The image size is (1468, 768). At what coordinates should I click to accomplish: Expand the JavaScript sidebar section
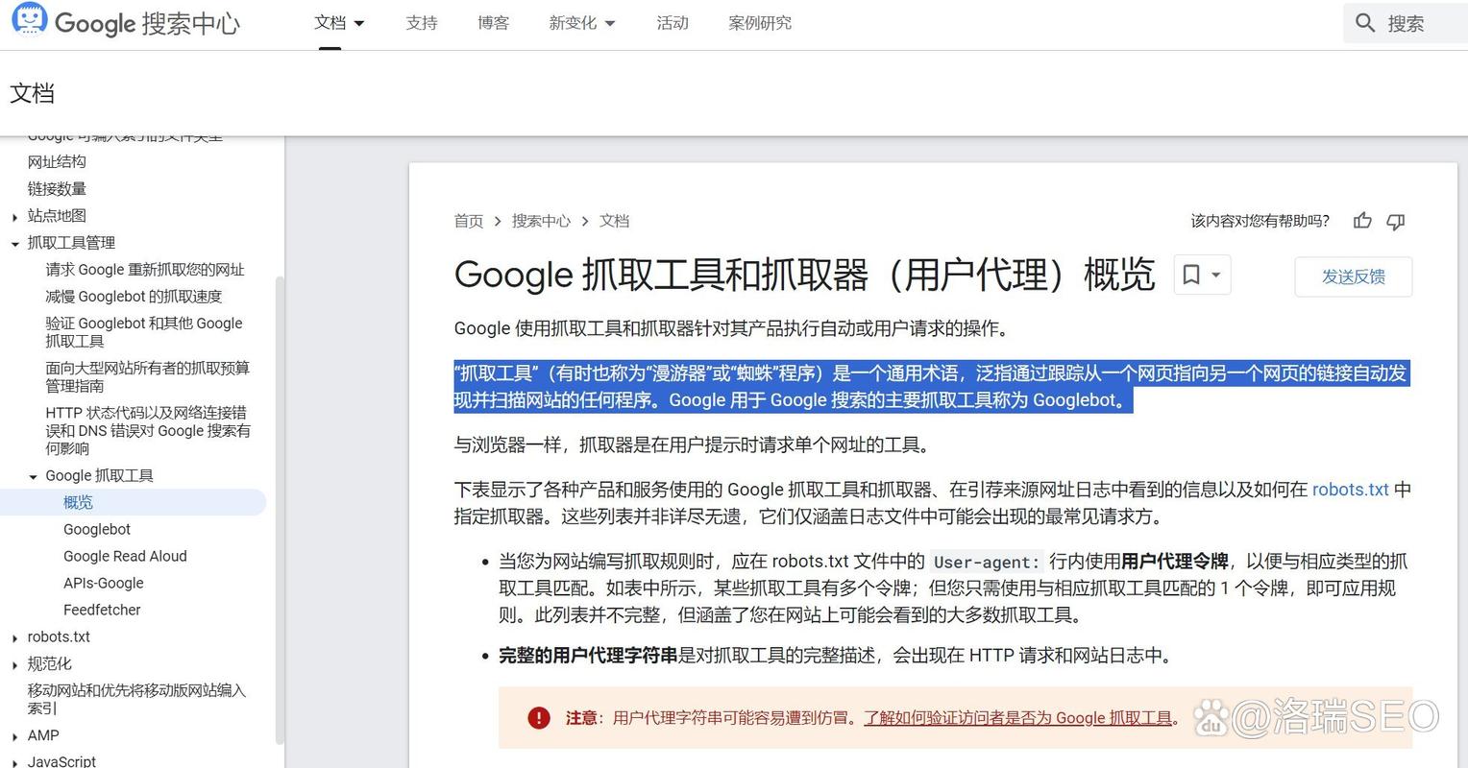[14, 763]
